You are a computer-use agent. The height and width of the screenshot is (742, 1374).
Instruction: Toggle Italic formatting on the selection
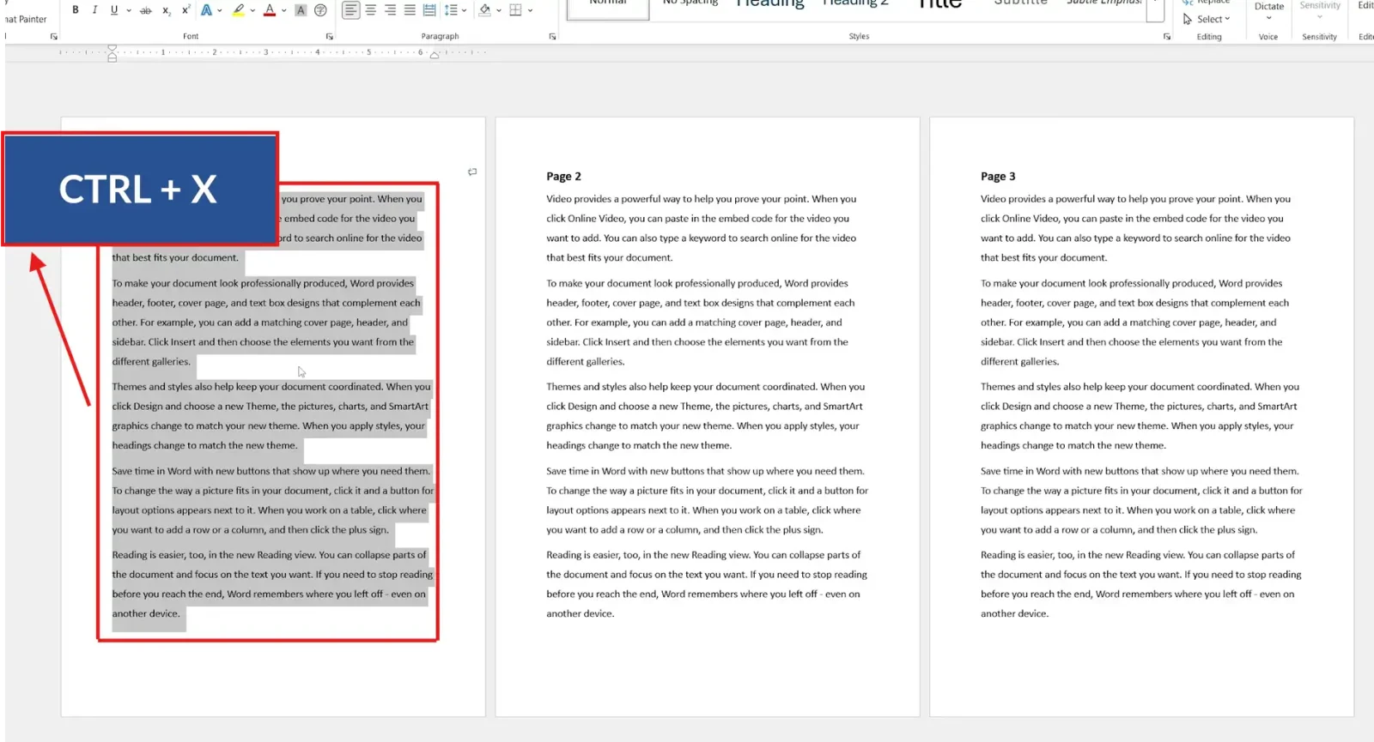coord(94,10)
